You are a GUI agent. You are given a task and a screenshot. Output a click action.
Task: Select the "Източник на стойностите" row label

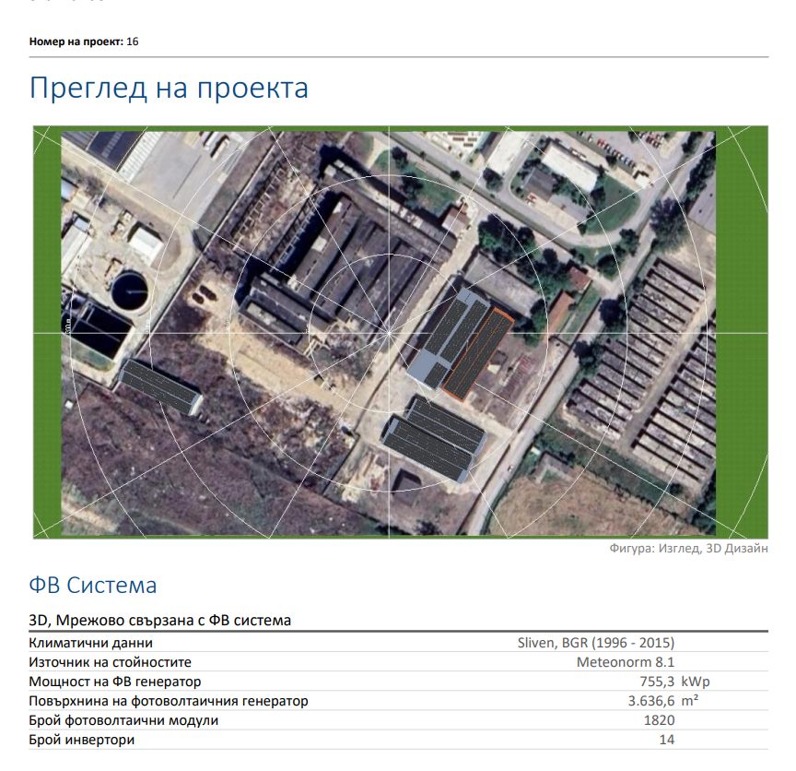click(110, 662)
